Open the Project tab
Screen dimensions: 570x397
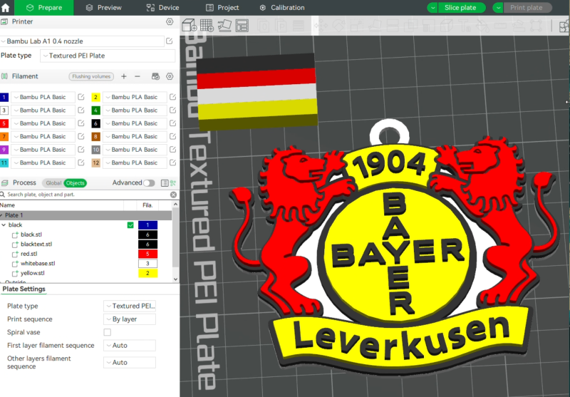pyautogui.click(x=222, y=8)
